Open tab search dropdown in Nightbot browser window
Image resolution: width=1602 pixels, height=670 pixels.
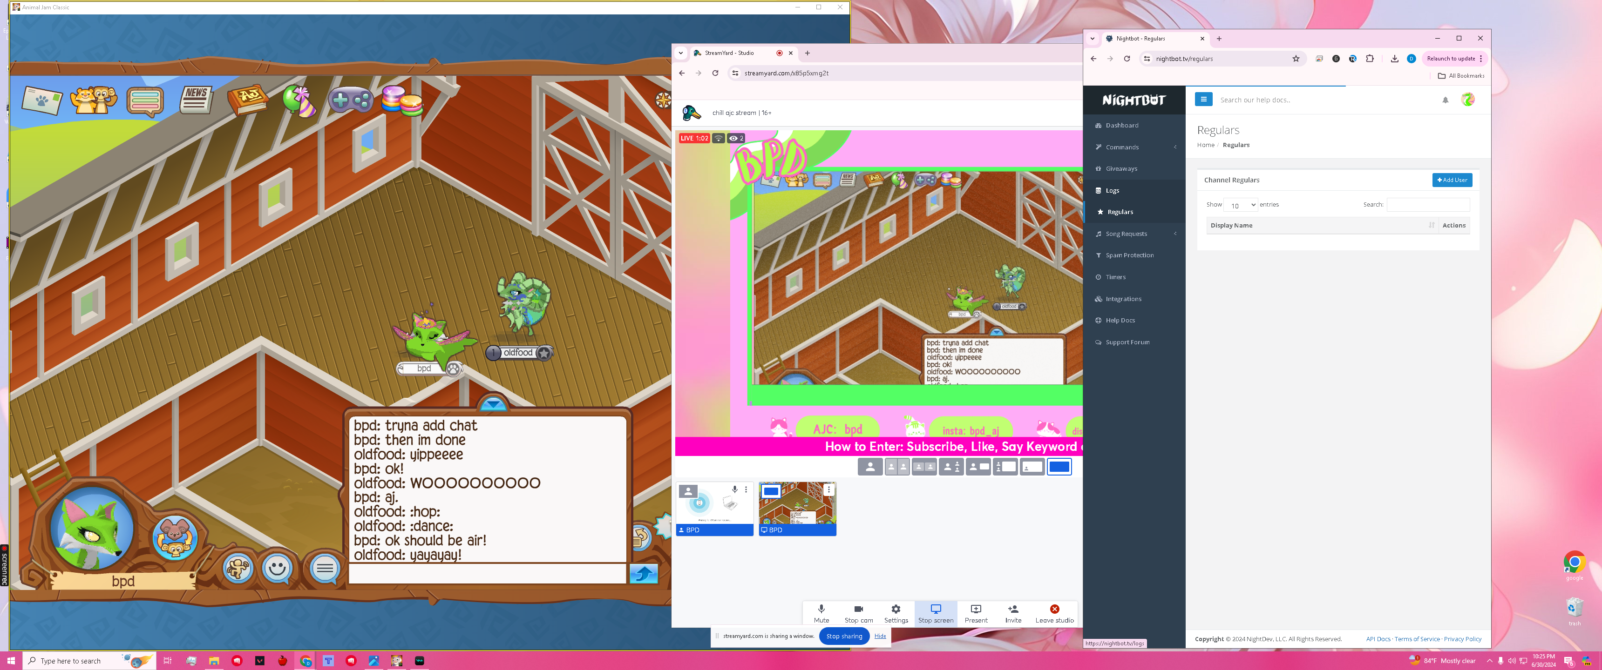pos(1092,39)
